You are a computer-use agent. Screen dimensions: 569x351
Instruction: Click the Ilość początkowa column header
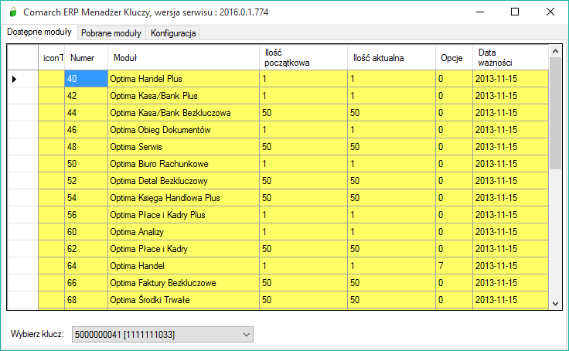point(303,57)
